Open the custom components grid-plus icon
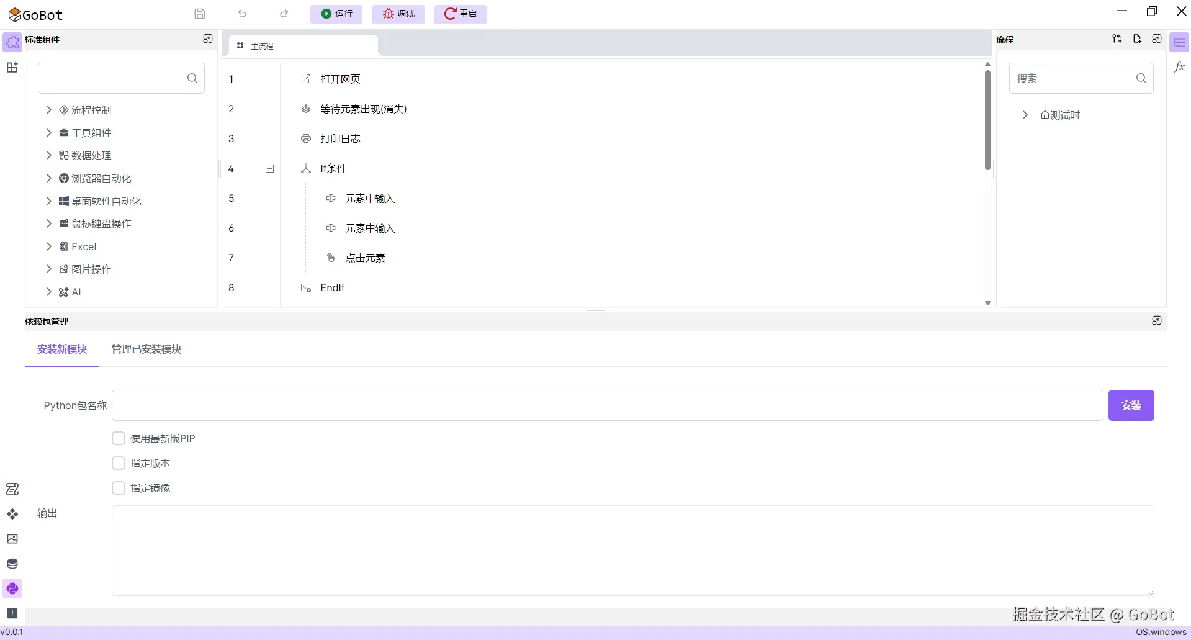Viewport: 1191px width, 640px height. 12,67
